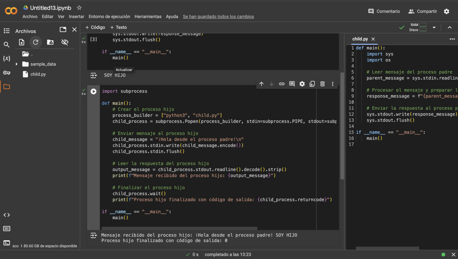Open more cell actions with the three-dot menu

click(x=332, y=84)
